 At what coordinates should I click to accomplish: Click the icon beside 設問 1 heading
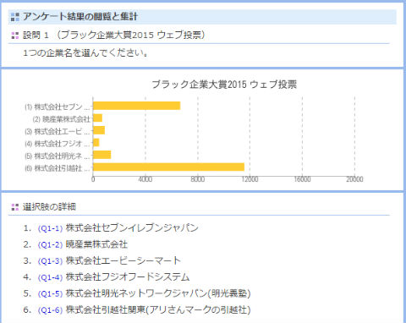tap(15, 36)
